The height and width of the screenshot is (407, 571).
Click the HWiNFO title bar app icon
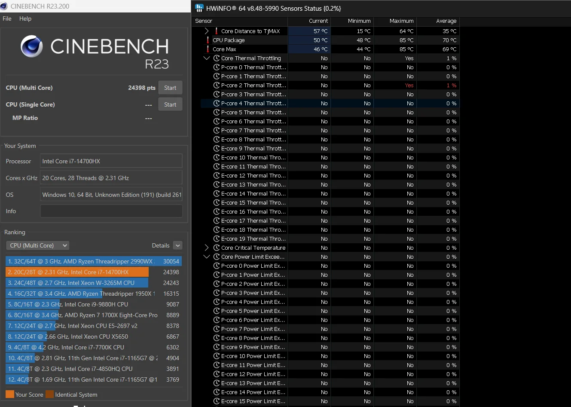click(199, 8)
